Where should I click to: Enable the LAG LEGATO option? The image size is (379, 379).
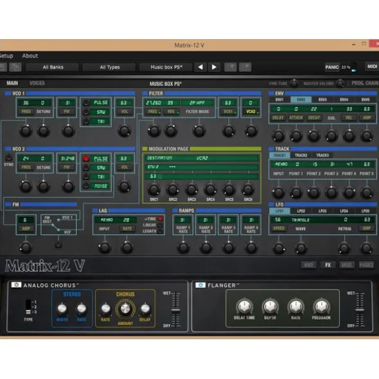click(160, 231)
